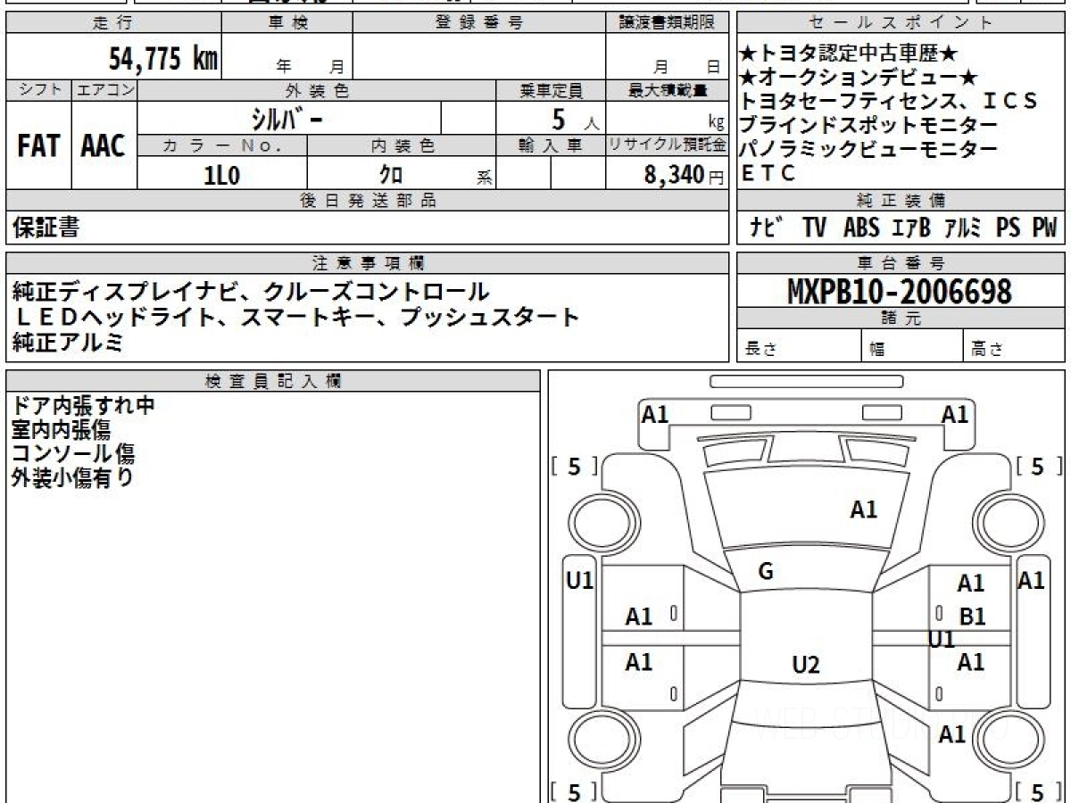Viewport: 1071px width, 803px height.
Task: Click the 諸元 header
Action: pyautogui.click(x=901, y=319)
